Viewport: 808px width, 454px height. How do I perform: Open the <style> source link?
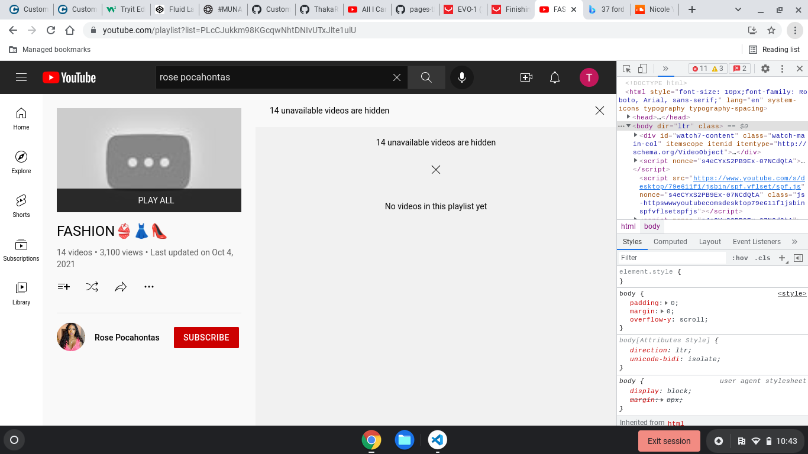point(791,293)
